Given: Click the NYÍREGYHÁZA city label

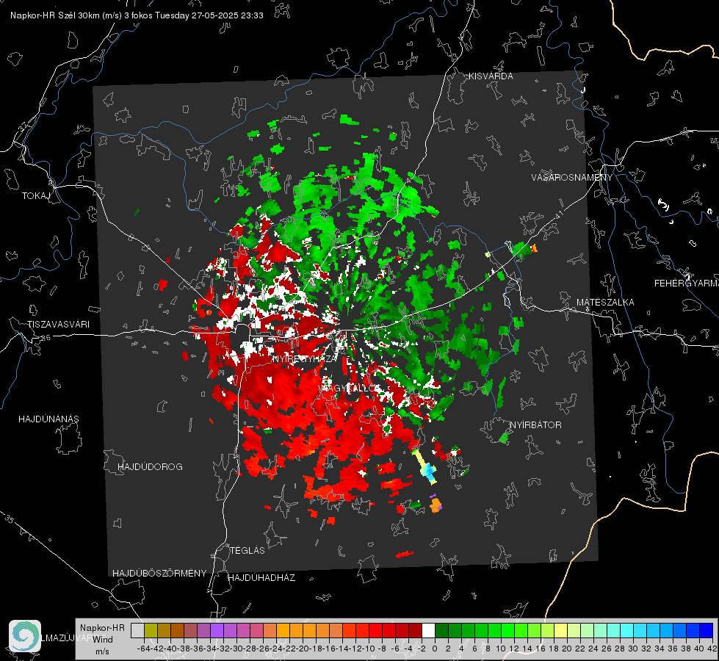Looking at the screenshot, I should coord(305,358).
